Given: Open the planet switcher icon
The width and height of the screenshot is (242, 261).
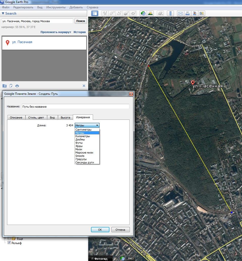Looking at the screenshot, I should tap(160, 14).
